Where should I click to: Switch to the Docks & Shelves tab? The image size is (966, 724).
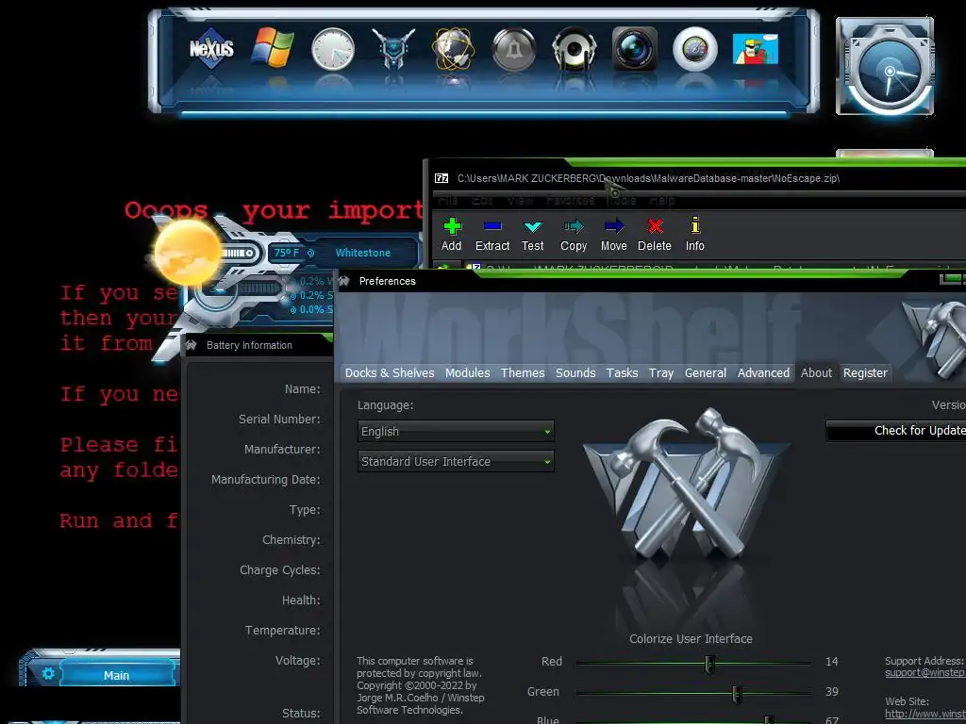390,372
